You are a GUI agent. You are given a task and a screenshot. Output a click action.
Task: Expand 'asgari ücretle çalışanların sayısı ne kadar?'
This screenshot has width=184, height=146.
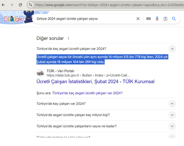click(x=172, y=126)
